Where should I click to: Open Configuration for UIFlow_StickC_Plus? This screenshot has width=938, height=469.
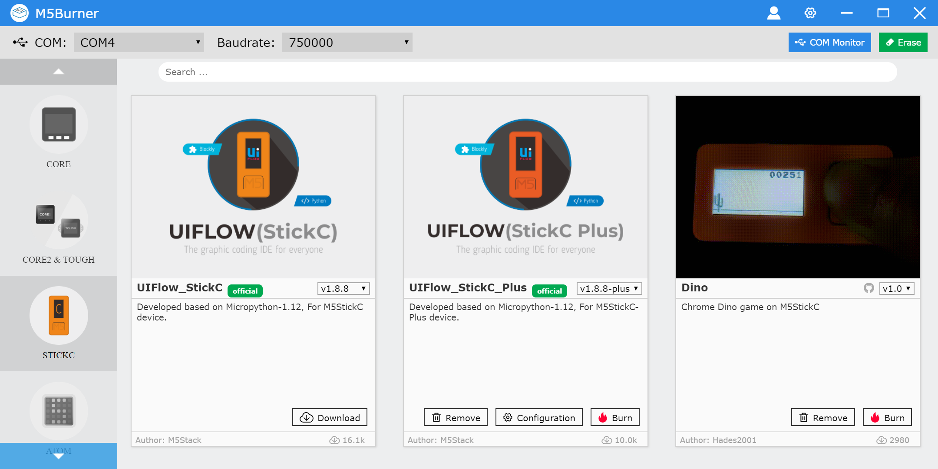click(x=539, y=417)
